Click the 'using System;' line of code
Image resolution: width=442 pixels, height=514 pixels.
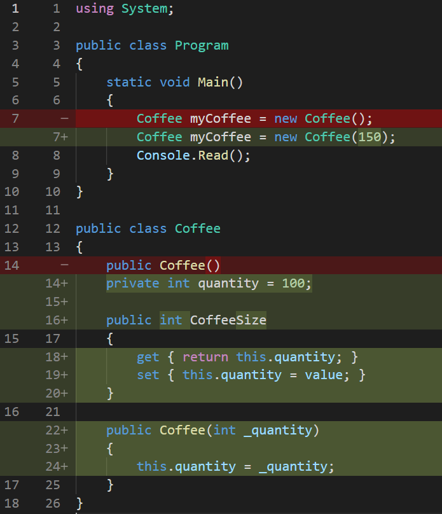pos(125,9)
